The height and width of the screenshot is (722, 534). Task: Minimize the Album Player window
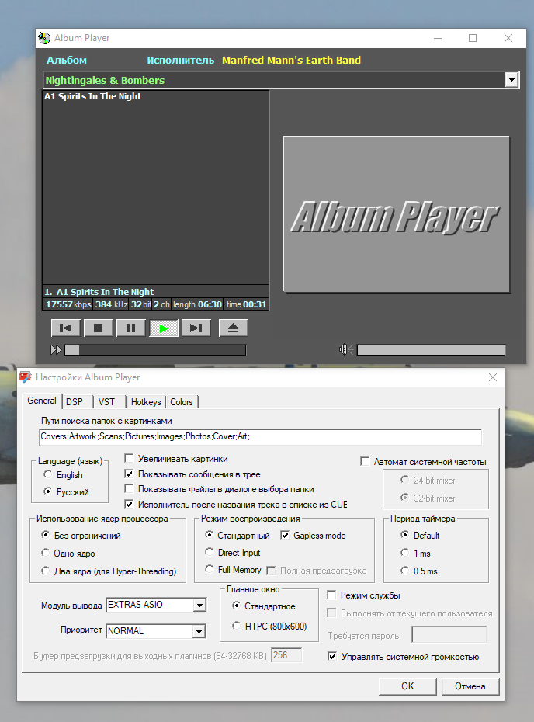tap(438, 38)
